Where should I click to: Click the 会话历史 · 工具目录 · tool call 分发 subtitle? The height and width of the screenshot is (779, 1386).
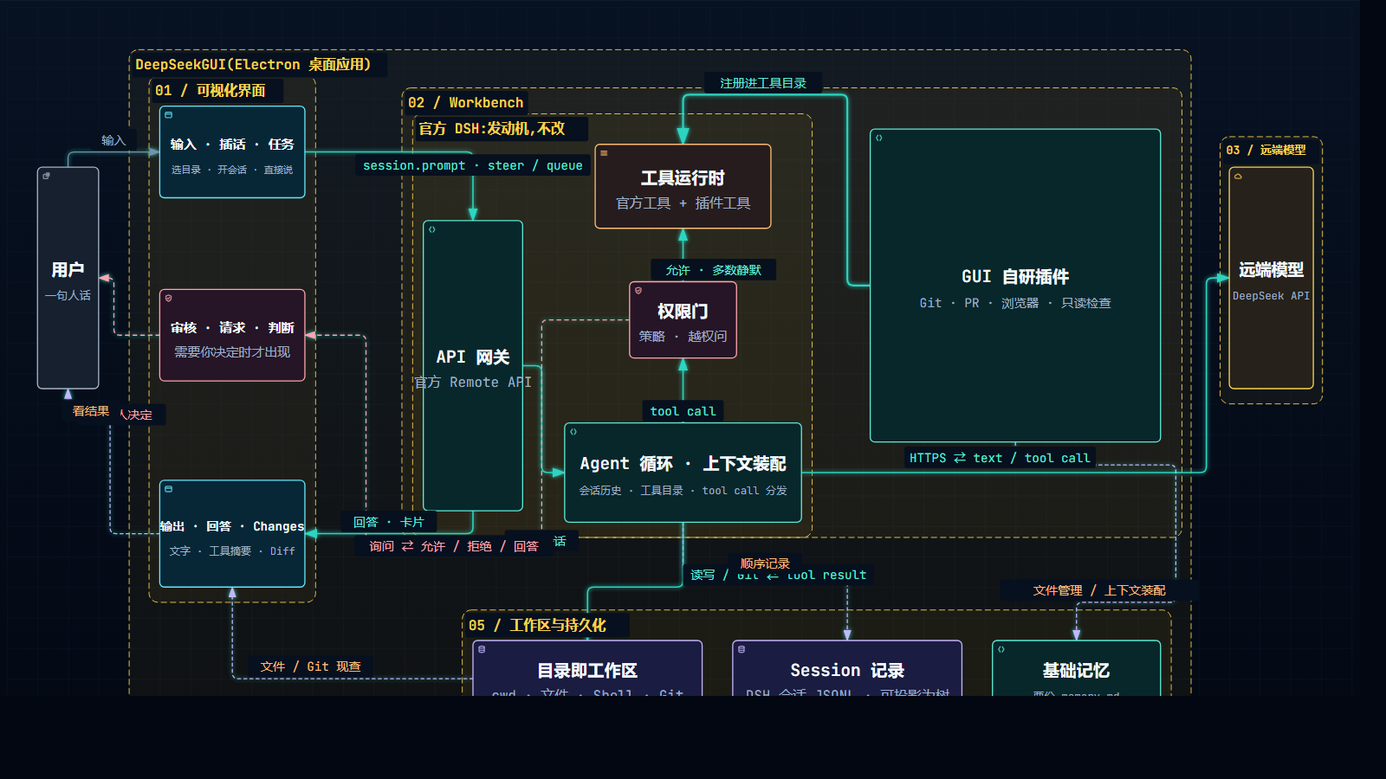683,490
